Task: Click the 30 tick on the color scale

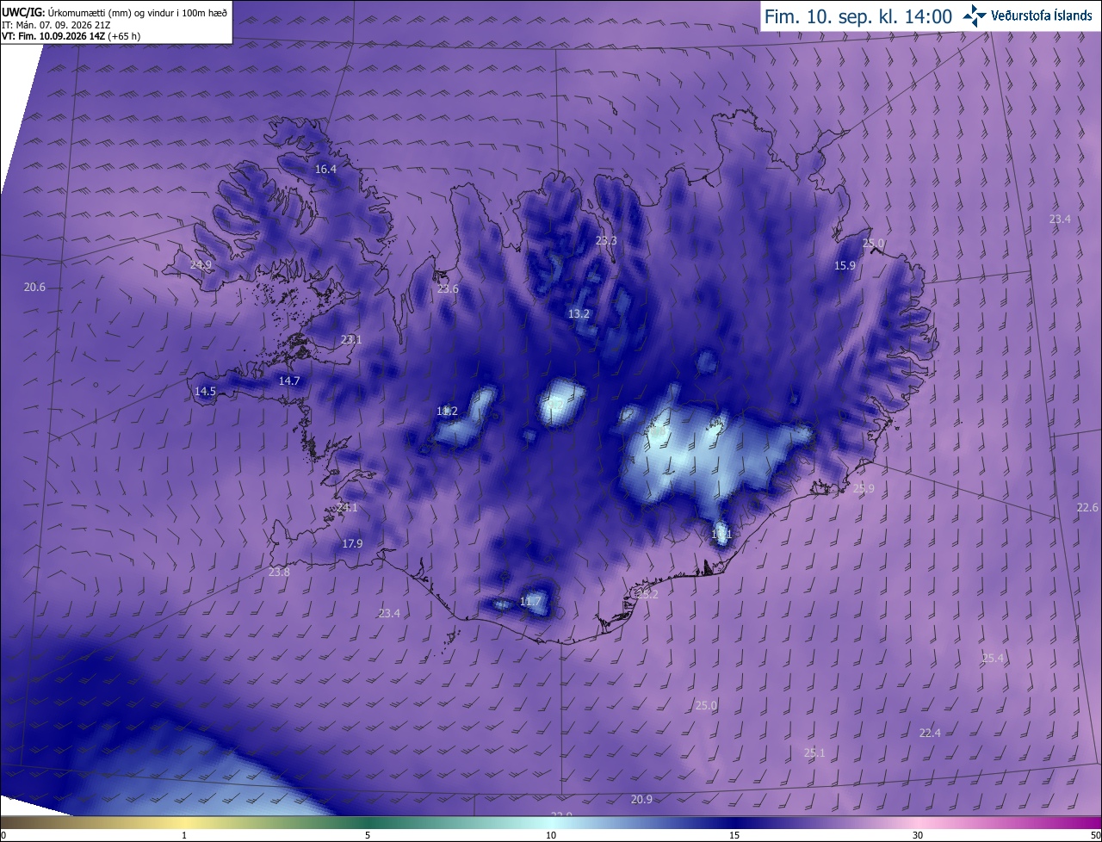Action: tap(918, 835)
